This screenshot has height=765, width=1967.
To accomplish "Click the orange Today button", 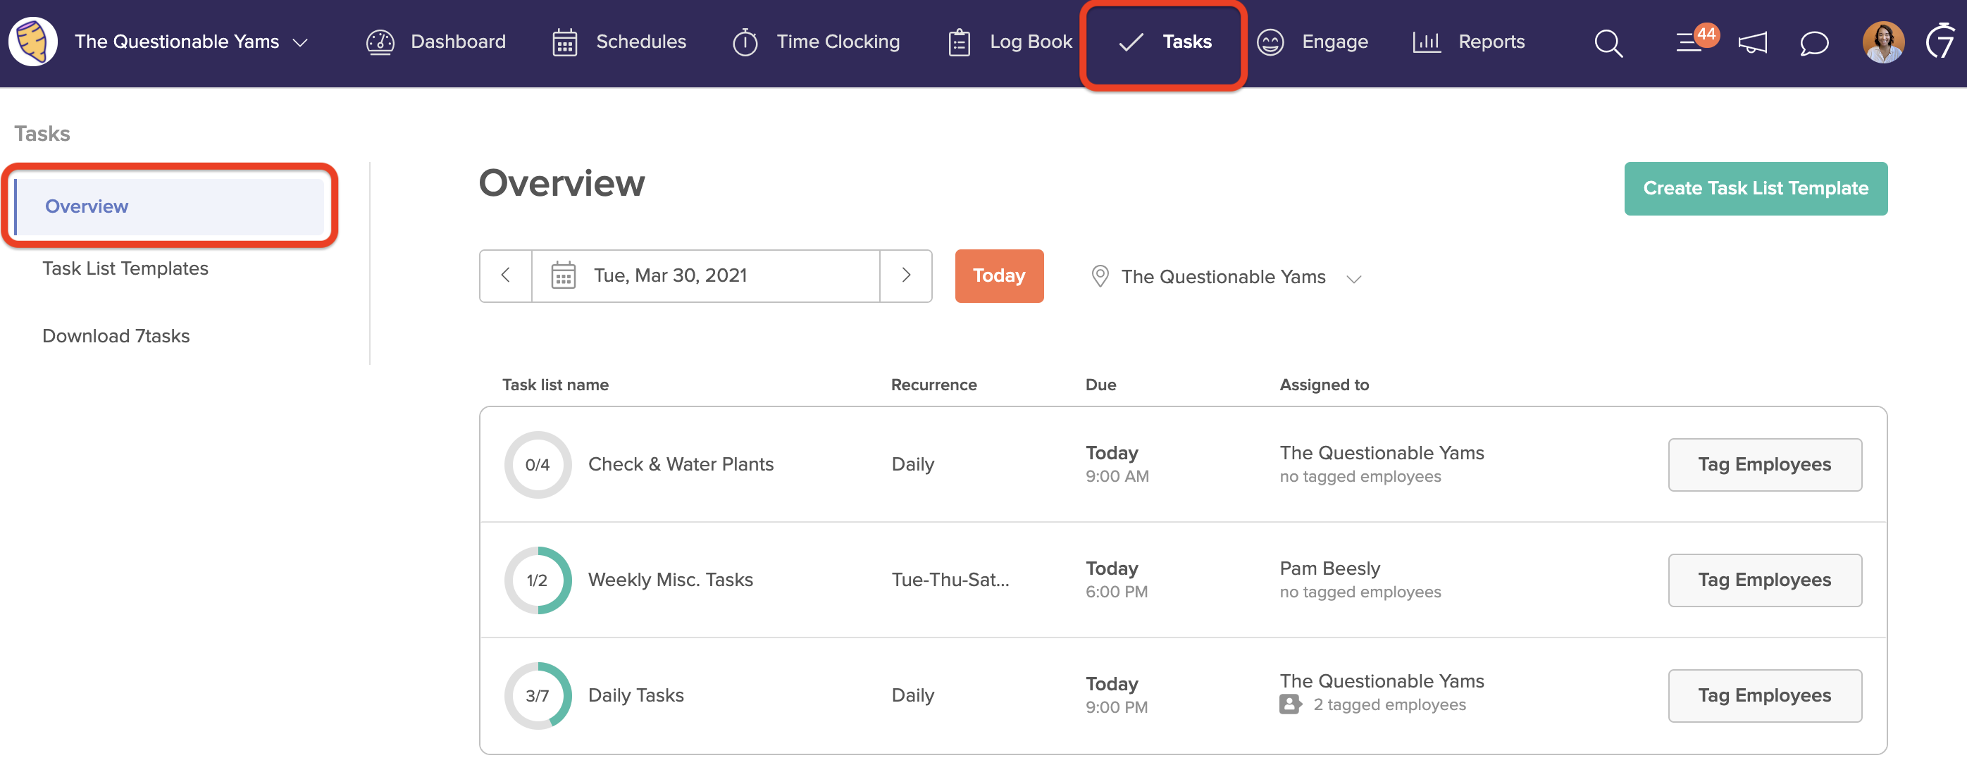I will click(x=999, y=275).
